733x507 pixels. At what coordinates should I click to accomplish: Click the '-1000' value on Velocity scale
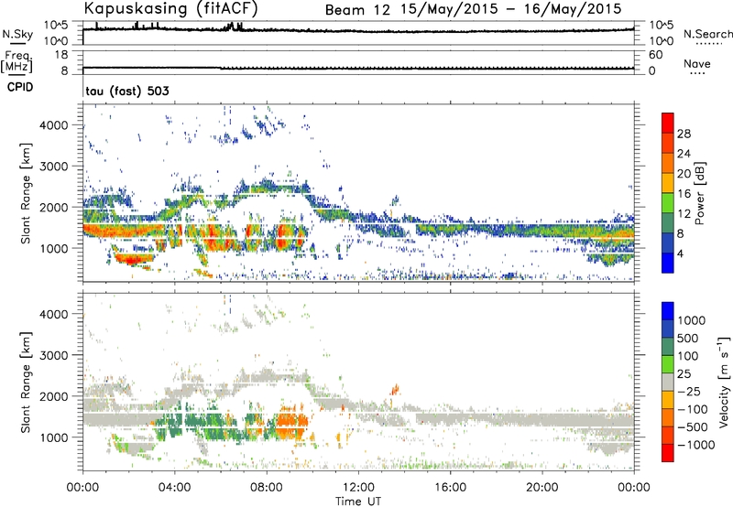pyautogui.click(x=696, y=445)
